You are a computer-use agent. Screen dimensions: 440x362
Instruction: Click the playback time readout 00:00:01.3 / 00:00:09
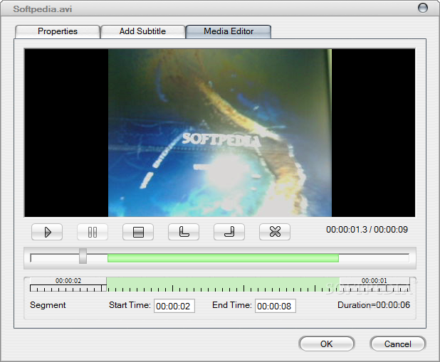[367, 230]
